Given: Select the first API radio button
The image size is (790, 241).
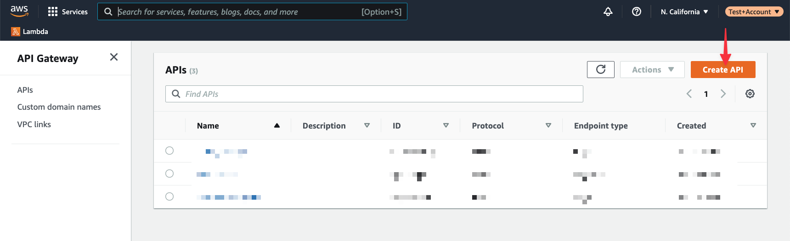Looking at the screenshot, I should (169, 151).
